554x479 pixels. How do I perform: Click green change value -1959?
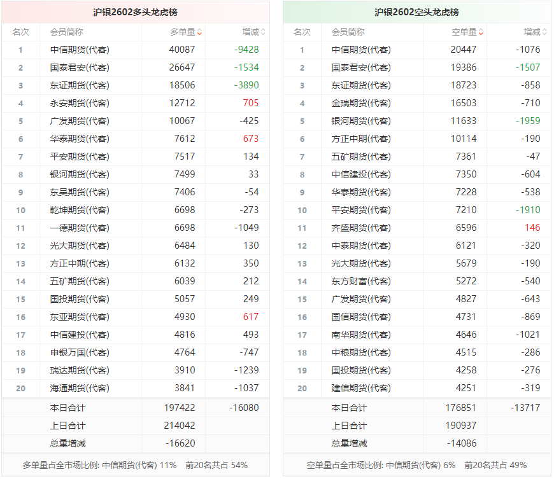(528, 121)
